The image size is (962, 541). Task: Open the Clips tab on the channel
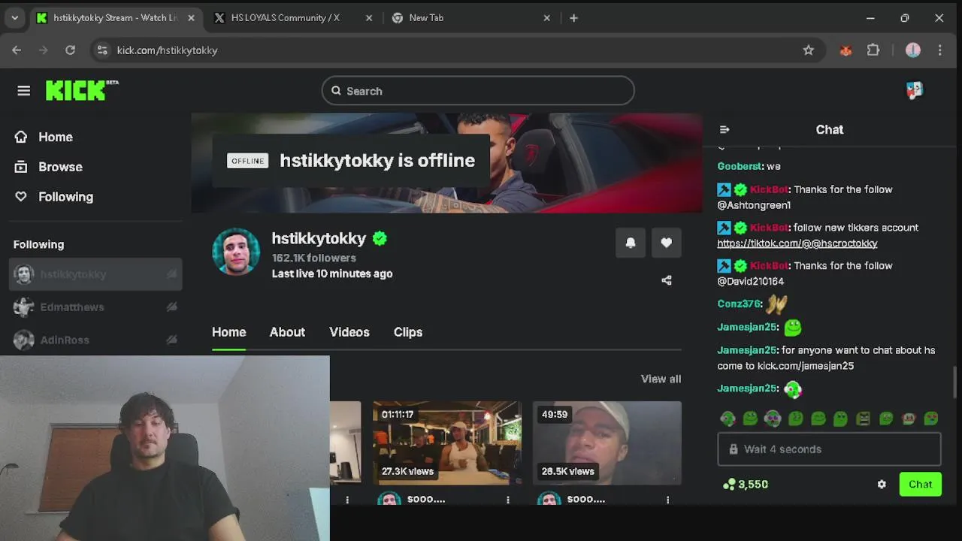coord(408,332)
